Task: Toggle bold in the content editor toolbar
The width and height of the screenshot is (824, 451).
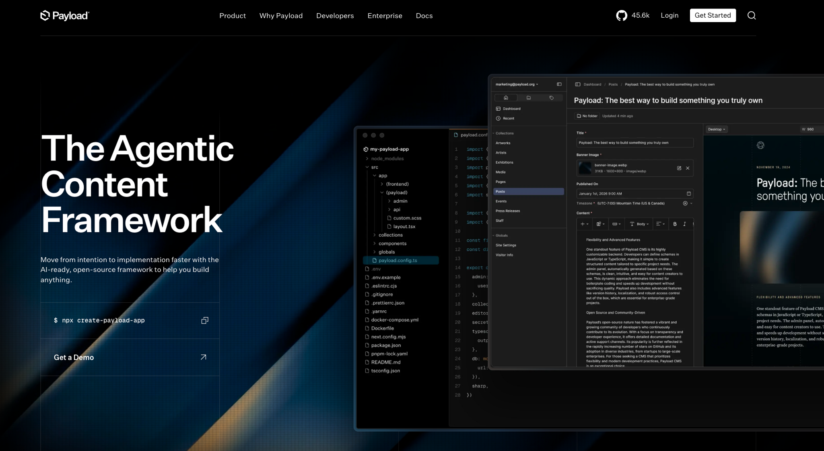Action: pyautogui.click(x=675, y=224)
